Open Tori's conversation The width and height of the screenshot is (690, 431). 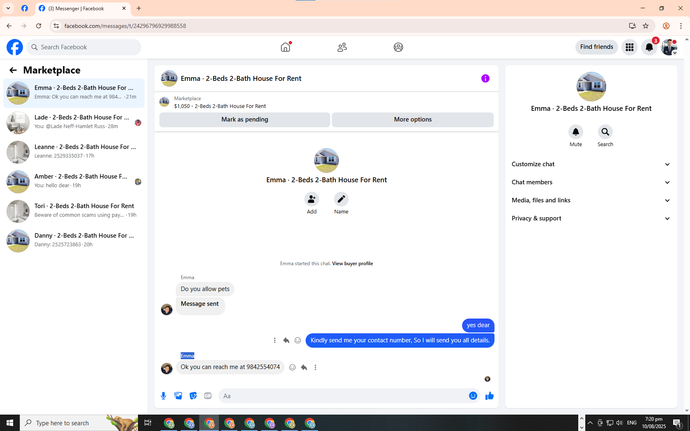tap(74, 211)
